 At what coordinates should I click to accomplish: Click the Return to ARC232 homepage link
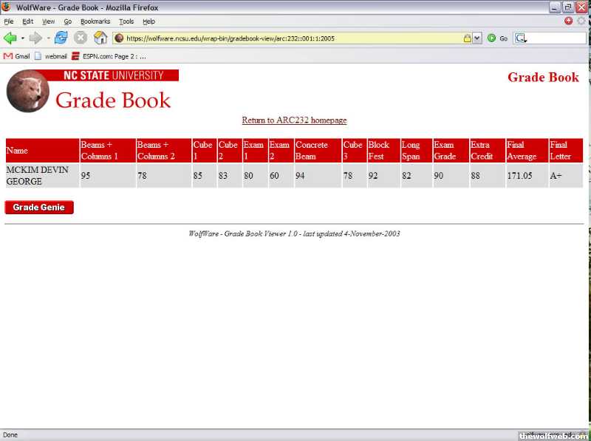[x=294, y=120]
